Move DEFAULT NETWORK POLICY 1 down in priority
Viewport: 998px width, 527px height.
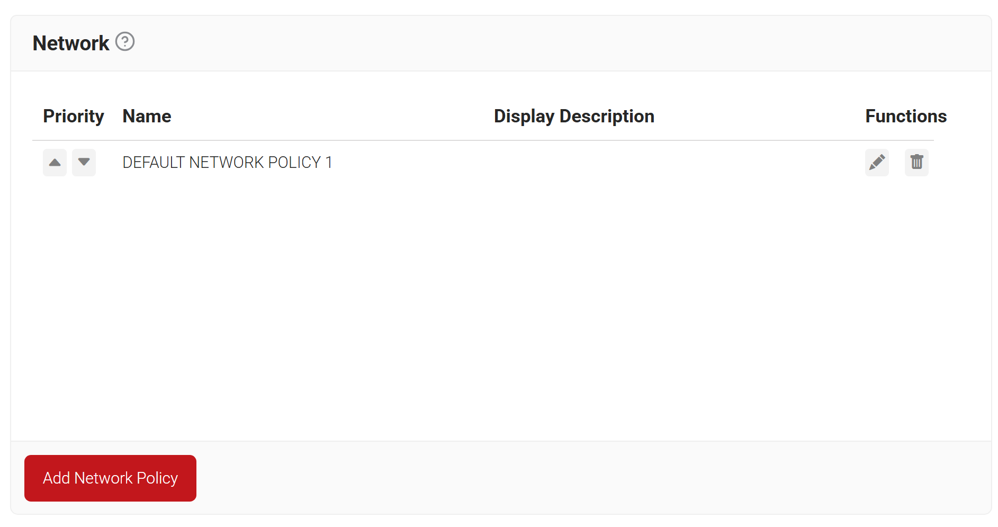point(84,163)
